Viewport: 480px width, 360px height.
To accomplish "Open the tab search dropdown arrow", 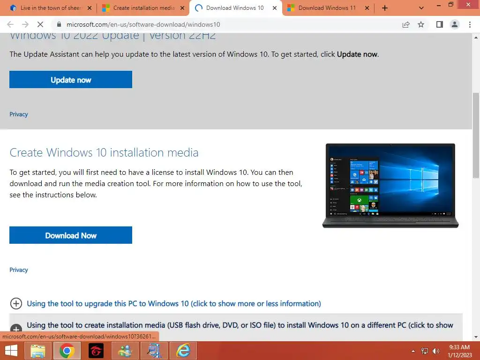I will [x=421, y=8].
